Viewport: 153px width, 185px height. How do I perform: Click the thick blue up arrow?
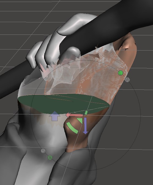coord(55,116)
